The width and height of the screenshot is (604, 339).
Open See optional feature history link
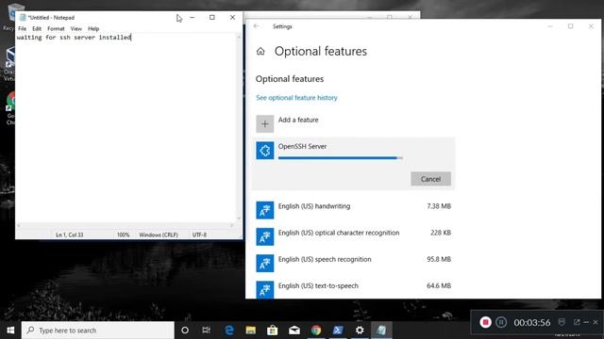click(296, 98)
